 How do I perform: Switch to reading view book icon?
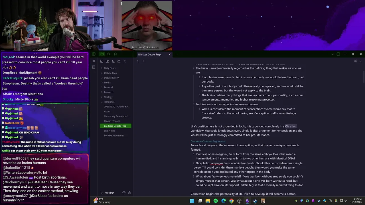(x=355, y=61)
